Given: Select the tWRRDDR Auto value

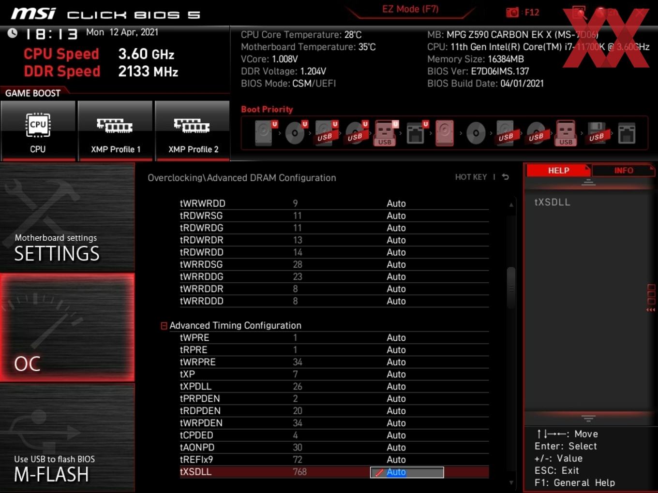Looking at the screenshot, I should pyautogui.click(x=396, y=289).
